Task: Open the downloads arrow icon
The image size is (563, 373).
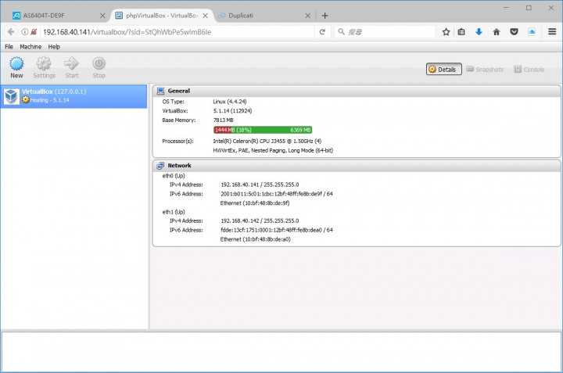Action: tap(479, 32)
